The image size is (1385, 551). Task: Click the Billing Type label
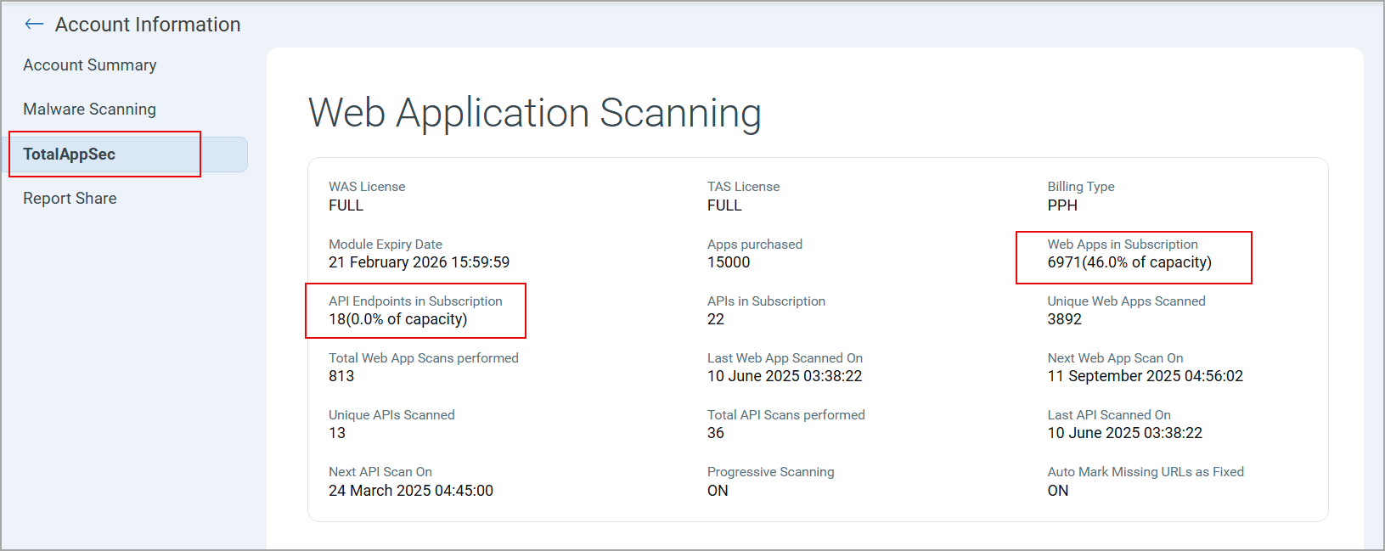point(1081,187)
